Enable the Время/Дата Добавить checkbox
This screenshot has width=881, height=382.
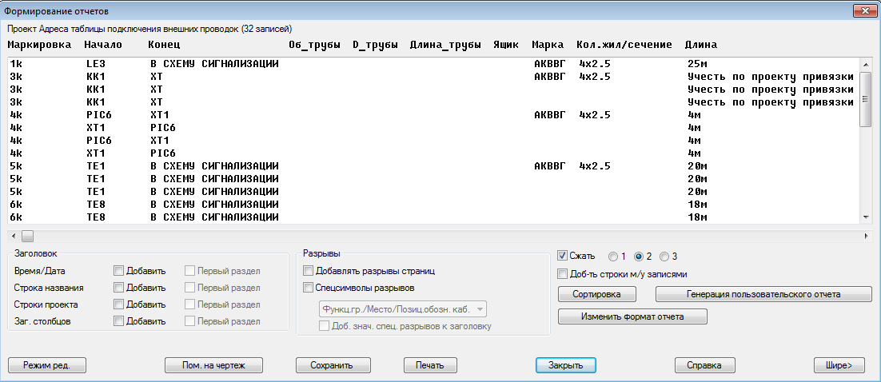tap(118, 271)
